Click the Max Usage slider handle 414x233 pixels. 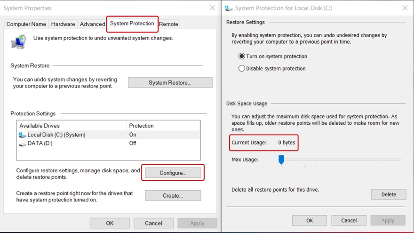(281, 160)
